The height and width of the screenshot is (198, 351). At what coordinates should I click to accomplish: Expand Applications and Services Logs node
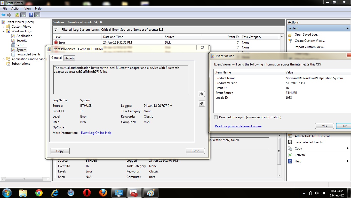click(4, 59)
